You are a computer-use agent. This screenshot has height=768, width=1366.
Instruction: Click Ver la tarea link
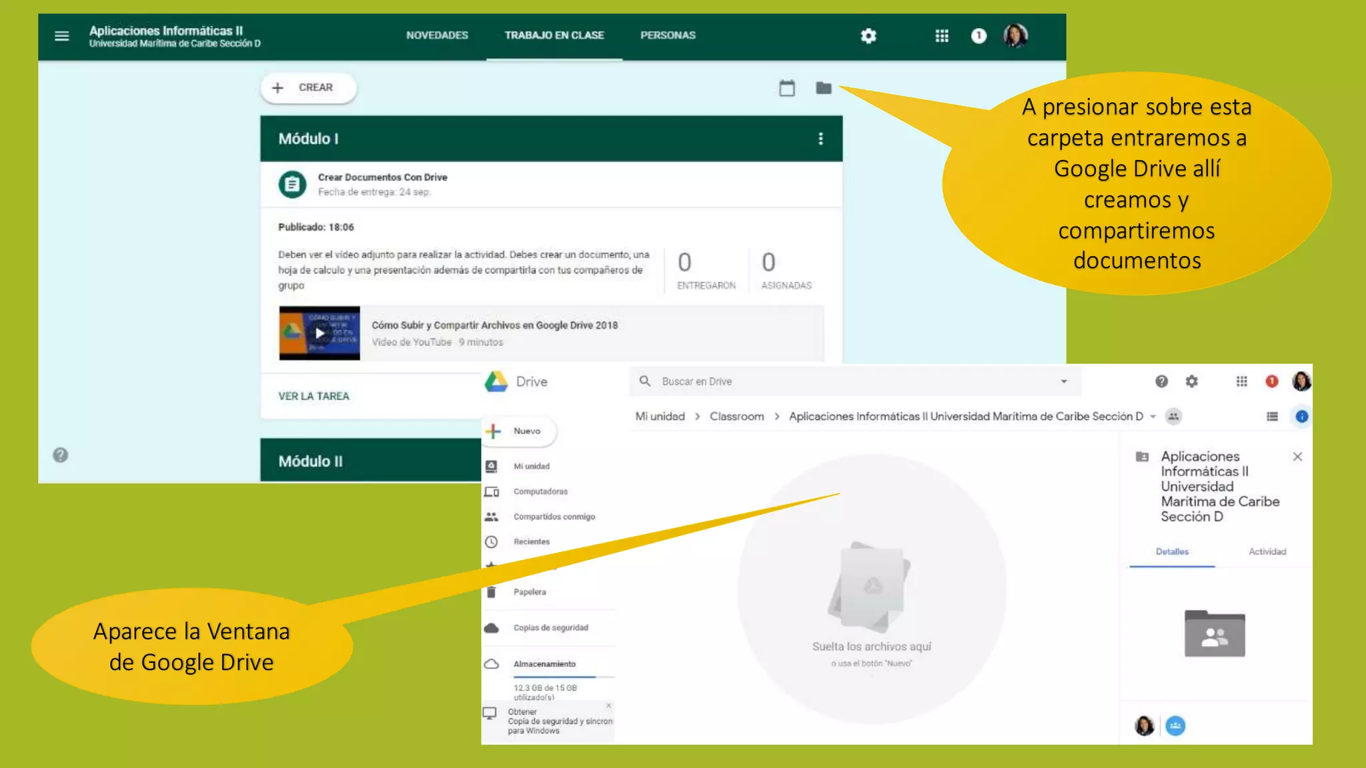pyautogui.click(x=313, y=396)
